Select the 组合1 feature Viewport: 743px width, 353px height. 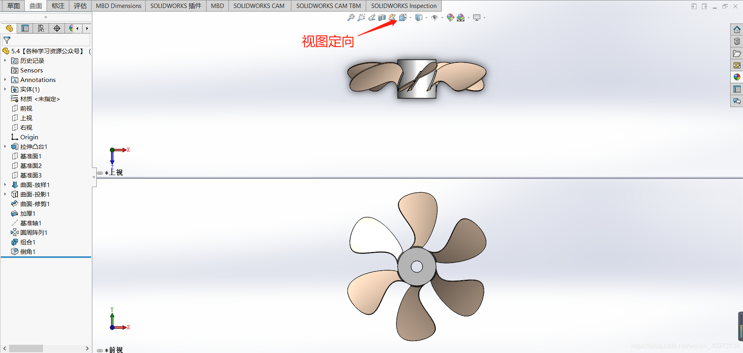23,242
